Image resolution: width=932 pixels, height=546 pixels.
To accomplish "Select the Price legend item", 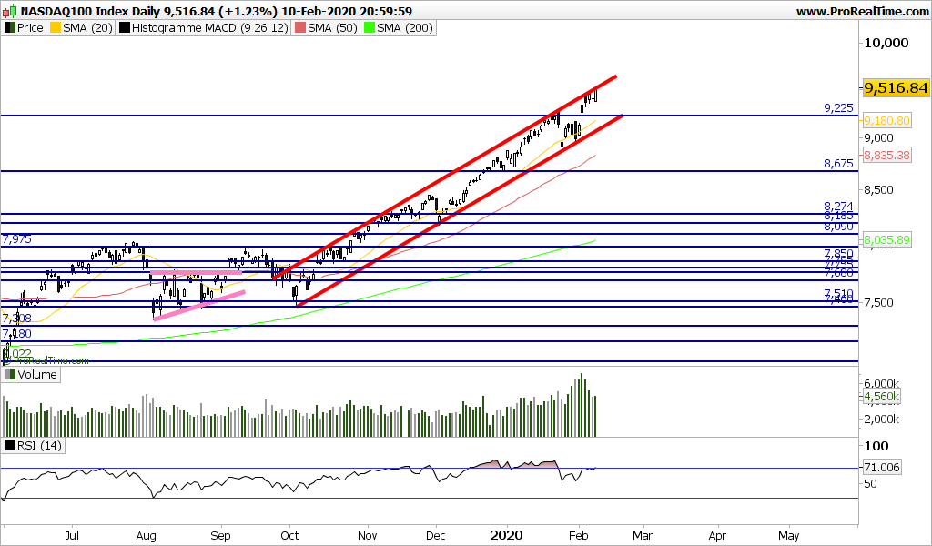I will click(24, 28).
